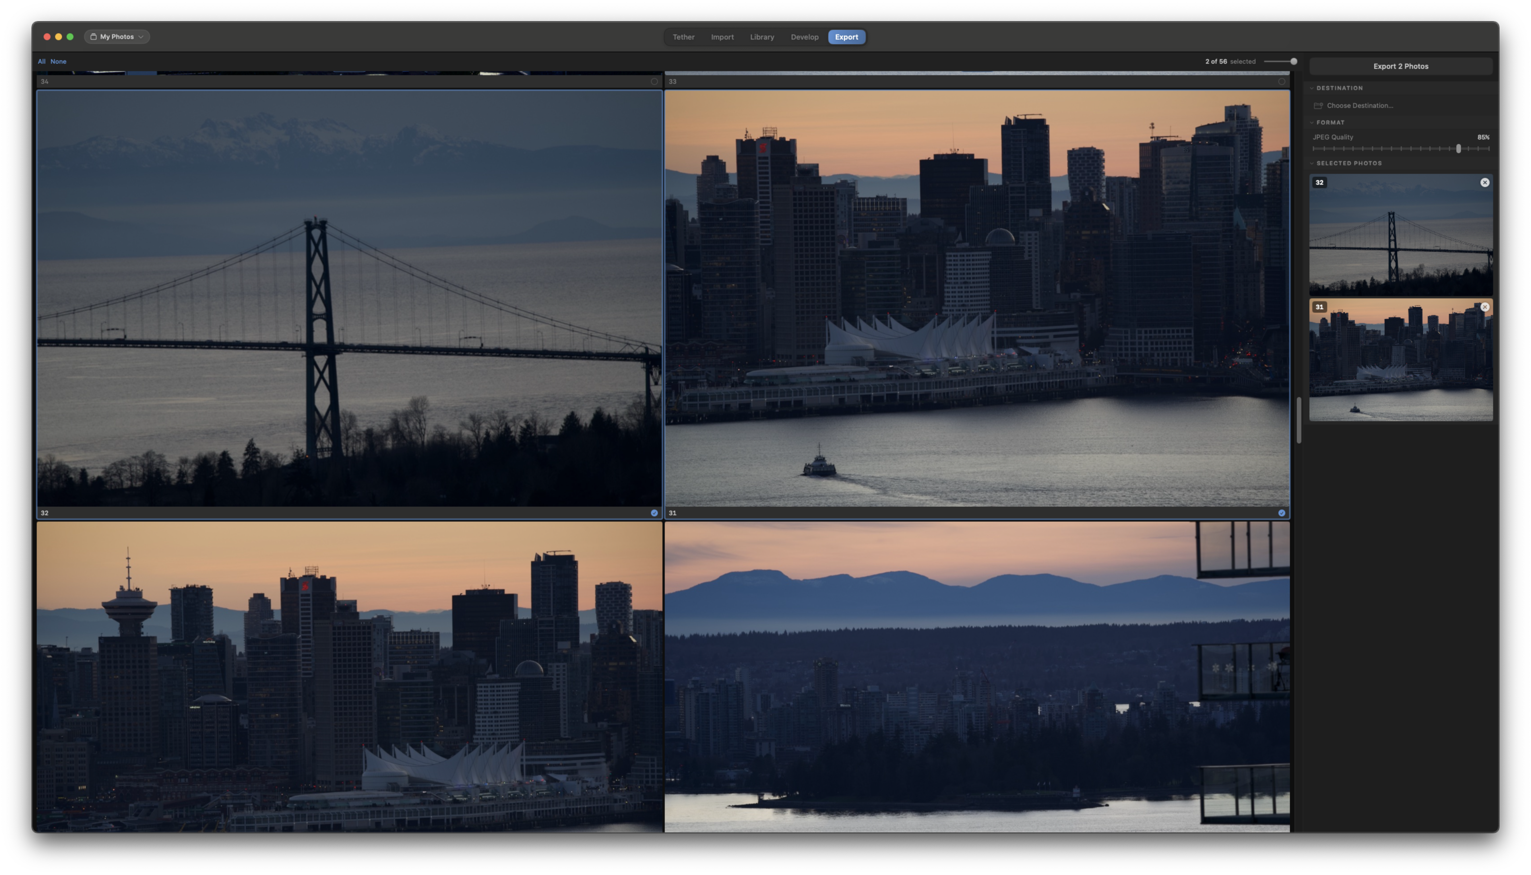Click All to select every photo
The height and width of the screenshot is (875, 1531).
point(42,62)
